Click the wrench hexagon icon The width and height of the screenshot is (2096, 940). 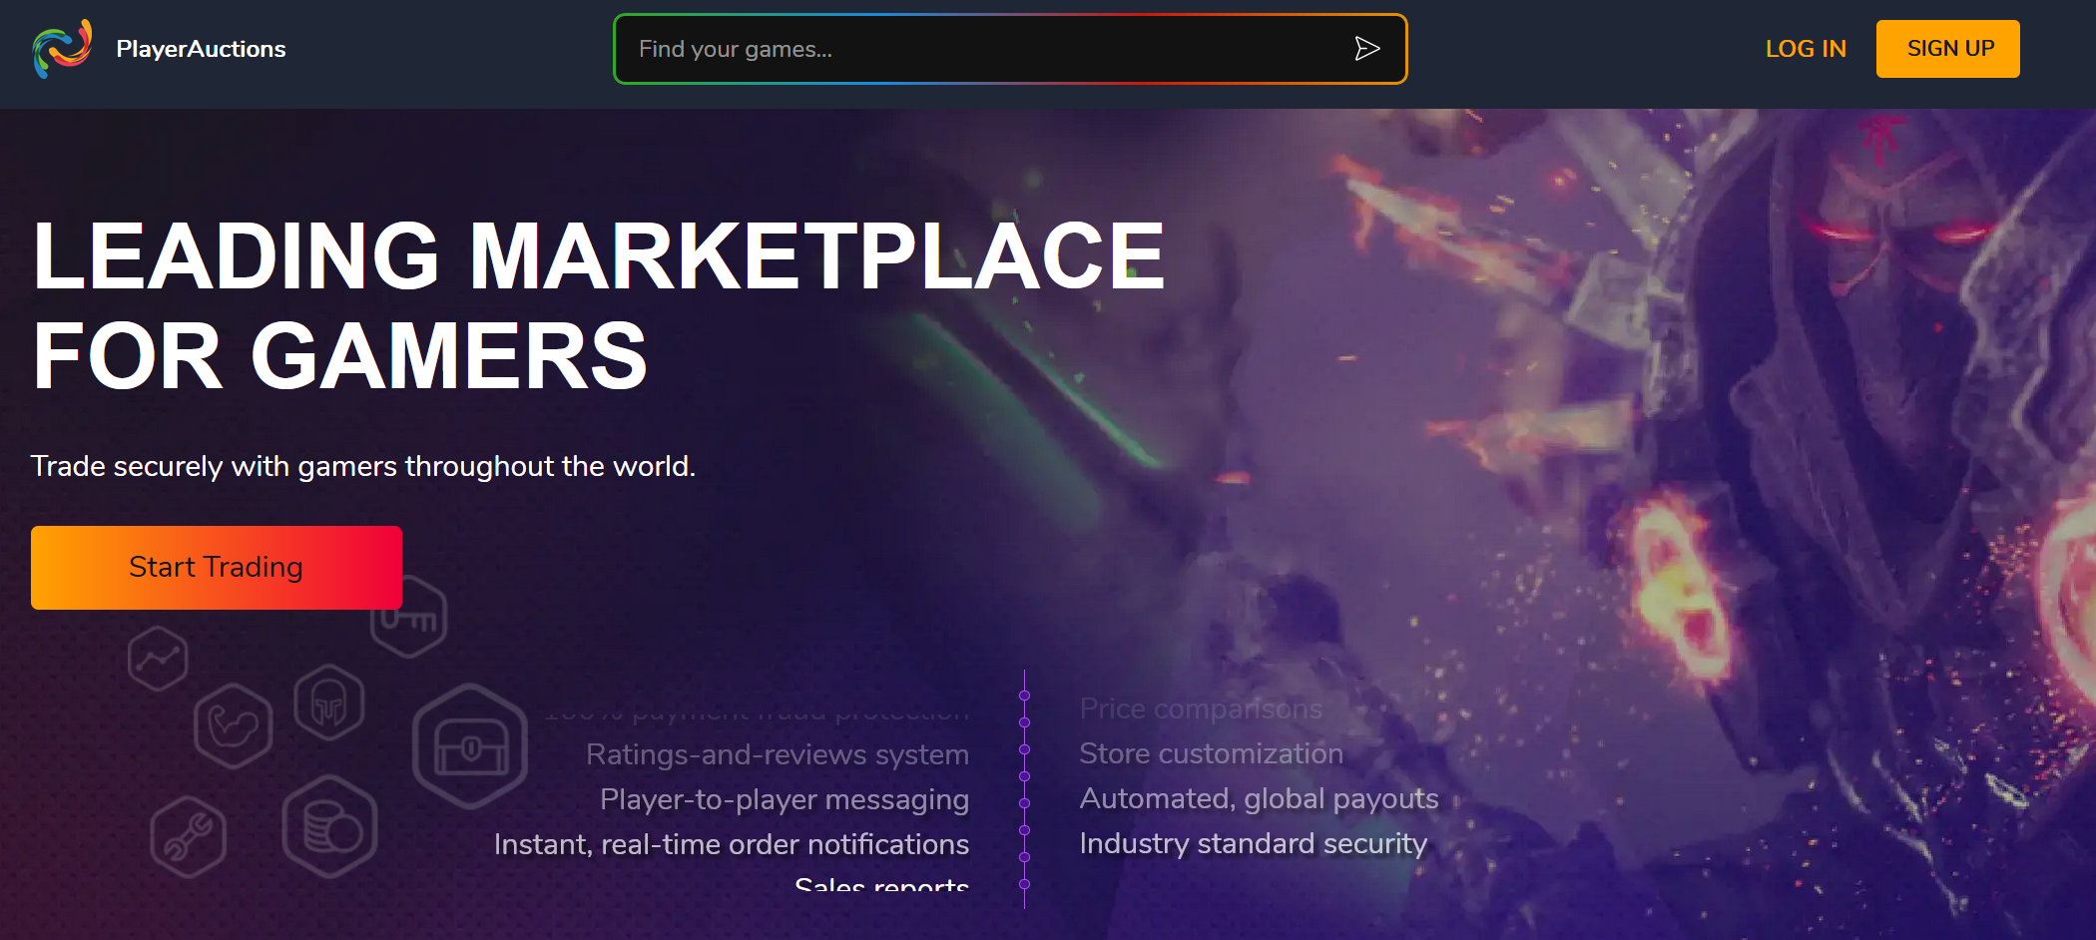(189, 836)
